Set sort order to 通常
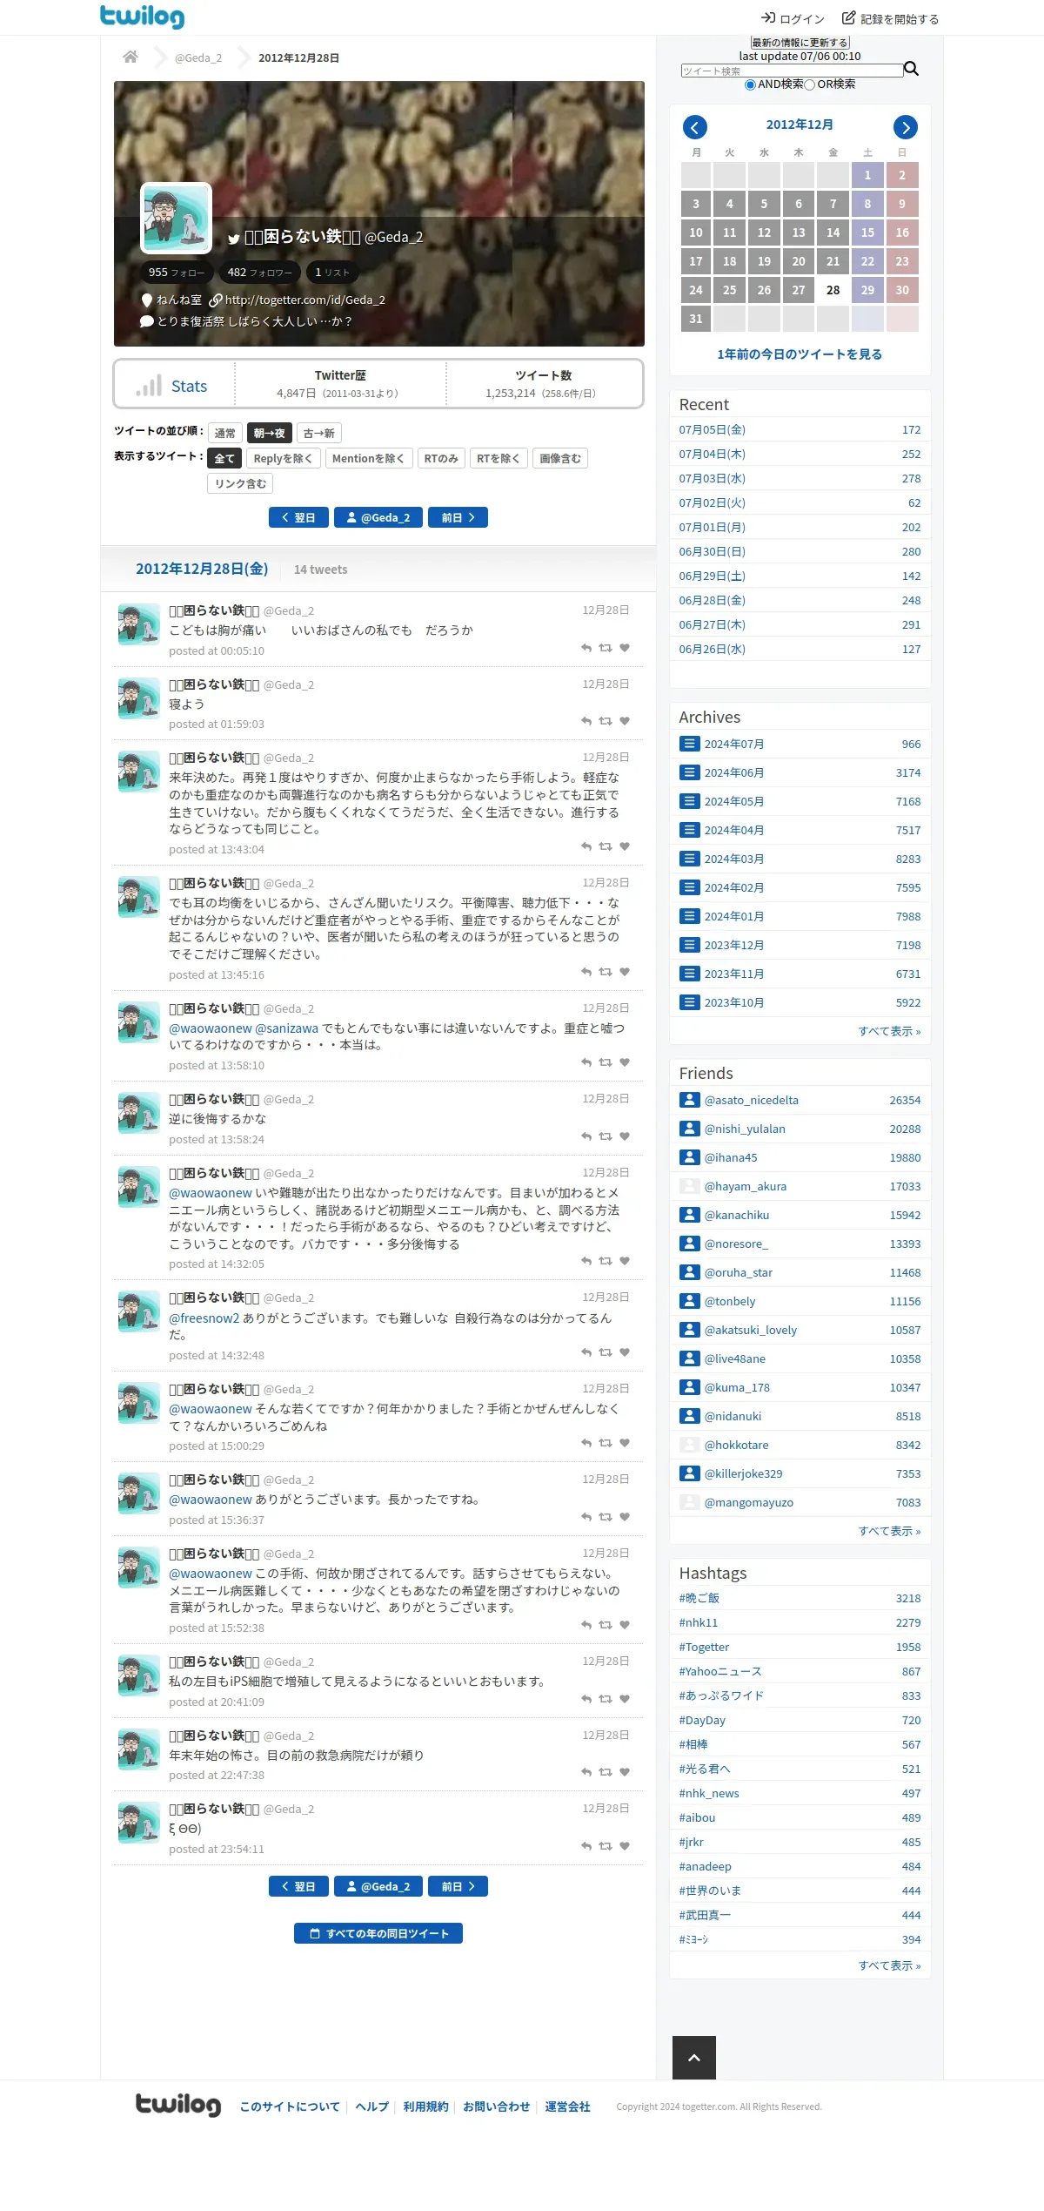 [225, 433]
